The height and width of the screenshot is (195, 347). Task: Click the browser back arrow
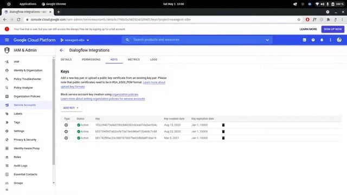[5, 19]
